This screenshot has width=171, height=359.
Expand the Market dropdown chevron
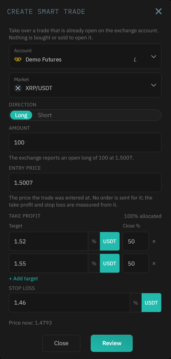coord(154,85)
